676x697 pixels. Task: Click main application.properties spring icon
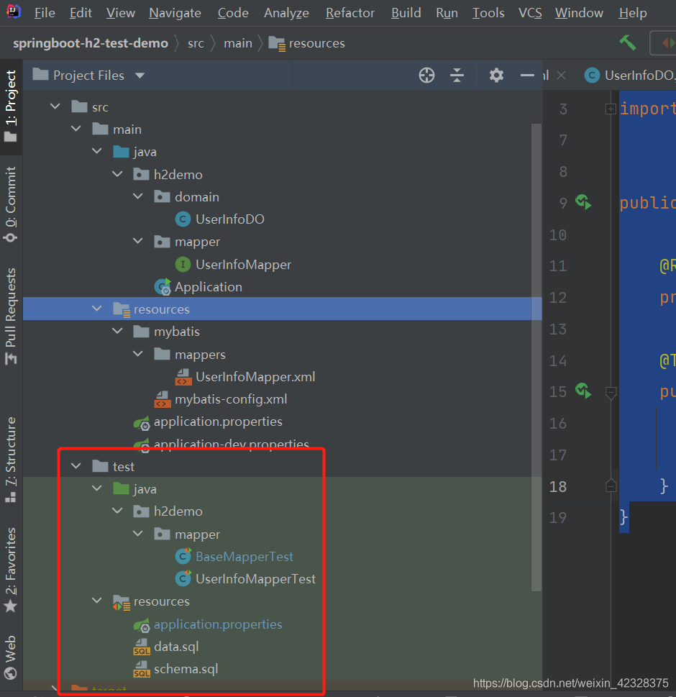point(142,422)
